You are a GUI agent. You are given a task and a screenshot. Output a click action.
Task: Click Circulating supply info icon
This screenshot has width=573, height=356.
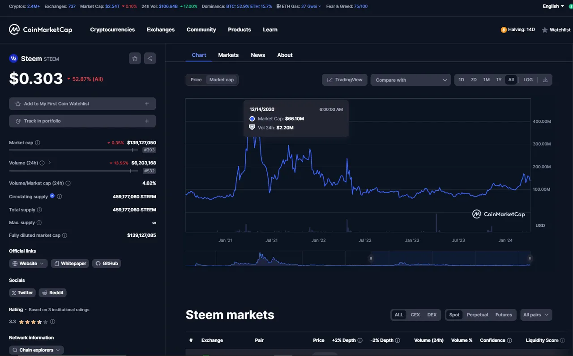(60, 197)
